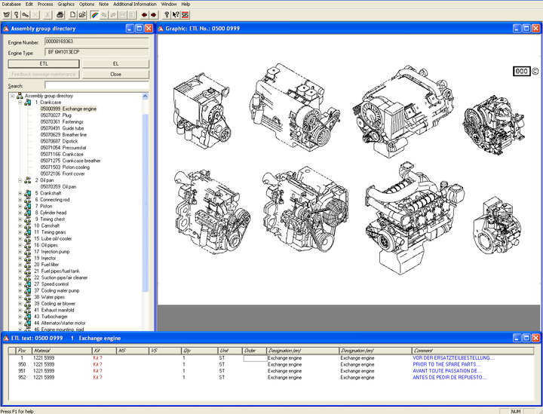Click the blank new document toolbar icon

[x=72, y=14]
